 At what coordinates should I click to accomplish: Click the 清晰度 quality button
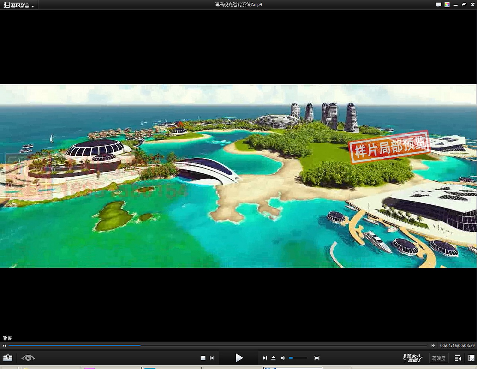click(438, 358)
